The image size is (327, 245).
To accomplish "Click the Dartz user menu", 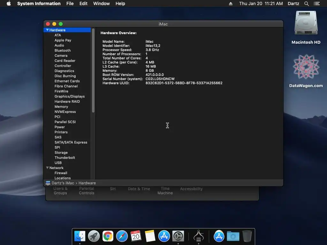I will pyautogui.click(x=293, y=4).
